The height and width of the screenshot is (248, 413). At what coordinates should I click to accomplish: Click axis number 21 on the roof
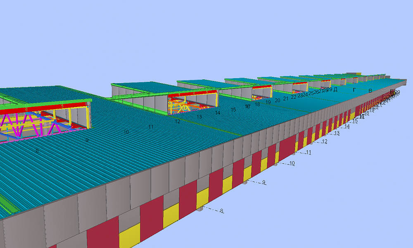tap(285, 98)
